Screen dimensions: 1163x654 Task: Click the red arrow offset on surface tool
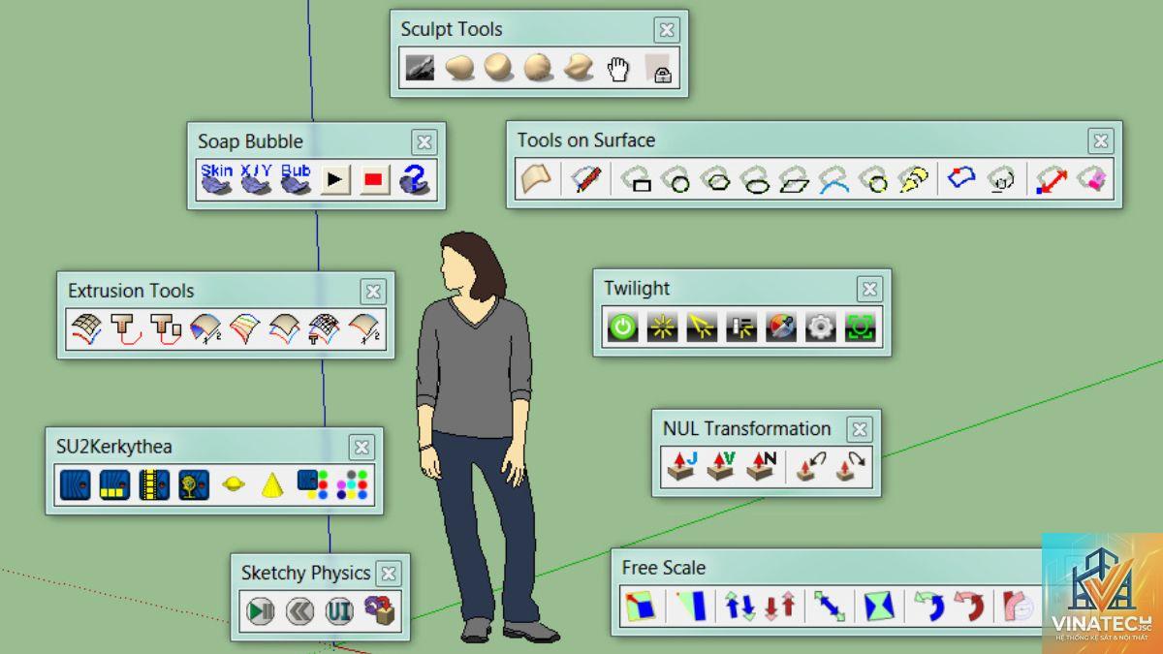pos(1052,180)
